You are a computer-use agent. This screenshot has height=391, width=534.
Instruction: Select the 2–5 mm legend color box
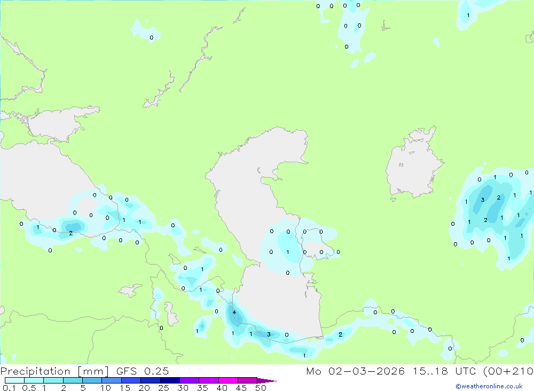pyautogui.click(x=73, y=380)
